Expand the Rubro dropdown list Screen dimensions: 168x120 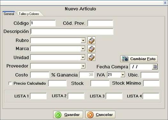tap(83, 40)
